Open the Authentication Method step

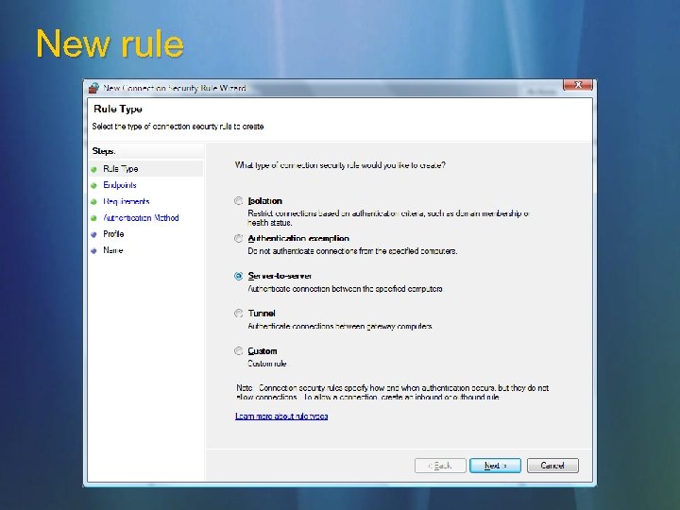coord(141,218)
